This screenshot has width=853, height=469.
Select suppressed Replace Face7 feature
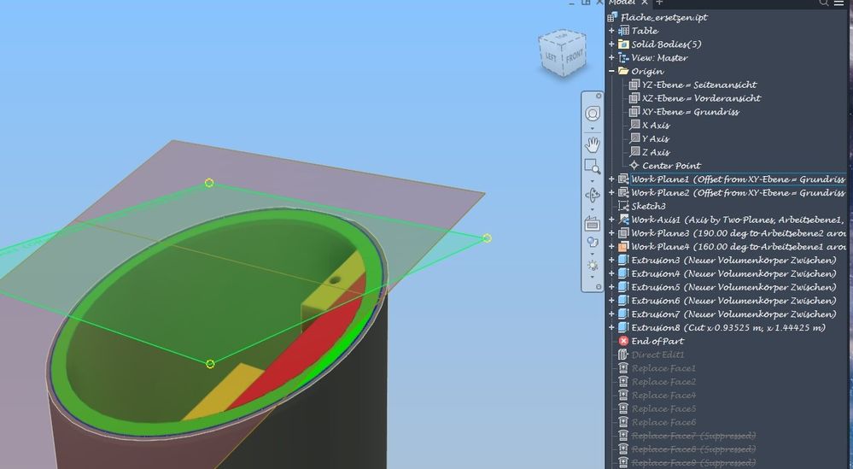pyautogui.click(x=693, y=436)
